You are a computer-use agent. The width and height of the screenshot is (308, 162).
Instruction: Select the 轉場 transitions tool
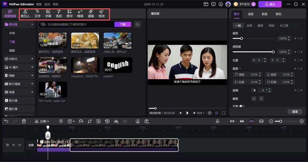pos(80,14)
